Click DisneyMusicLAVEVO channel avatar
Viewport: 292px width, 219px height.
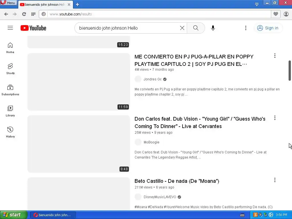click(138, 197)
